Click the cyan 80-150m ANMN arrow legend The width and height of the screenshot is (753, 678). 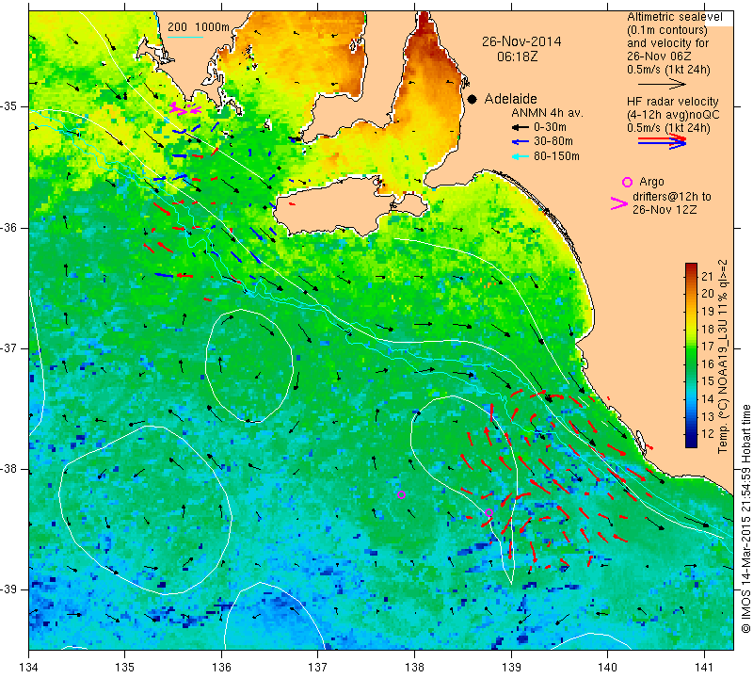pyautogui.click(x=521, y=156)
